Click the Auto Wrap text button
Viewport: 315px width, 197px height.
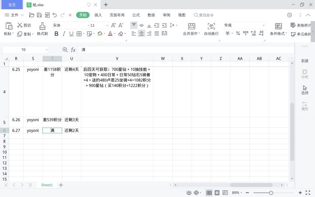click(211, 29)
